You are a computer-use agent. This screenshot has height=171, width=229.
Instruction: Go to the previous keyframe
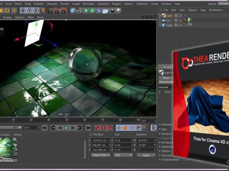[53, 128]
